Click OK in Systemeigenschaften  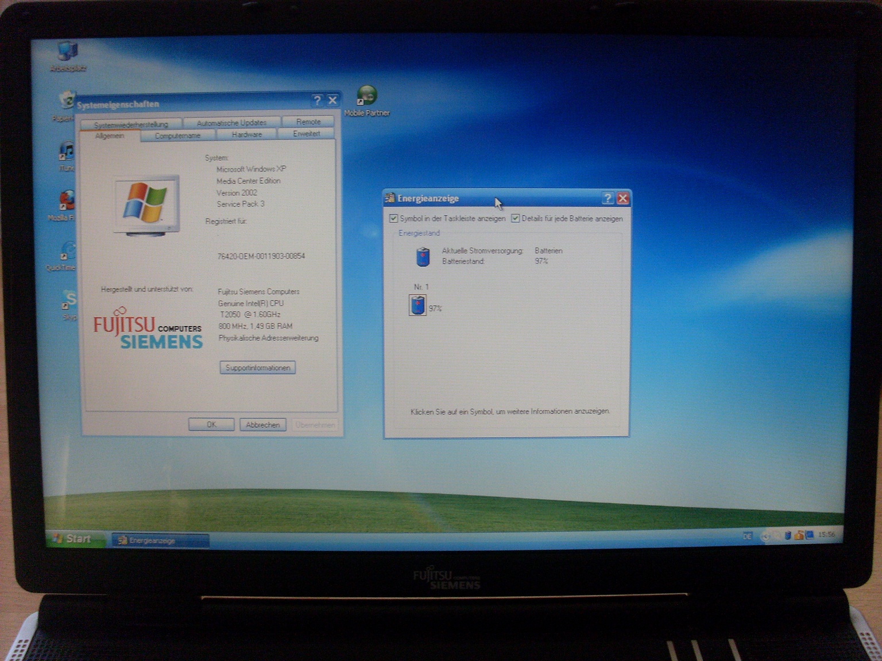point(211,425)
